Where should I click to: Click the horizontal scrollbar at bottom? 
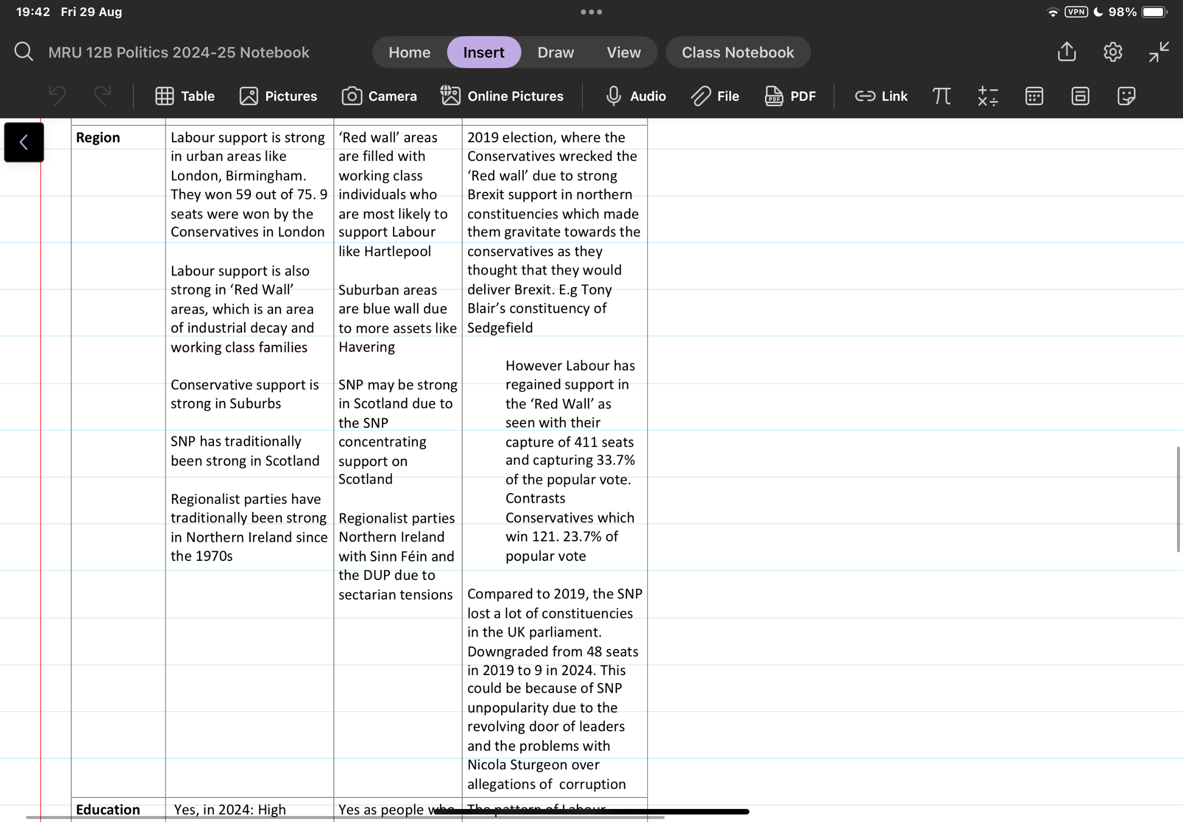(x=345, y=817)
